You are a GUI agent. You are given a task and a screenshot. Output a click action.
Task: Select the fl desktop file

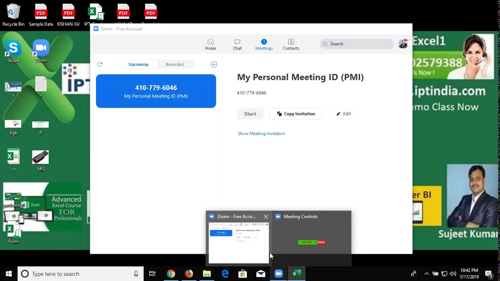pos(41,127)
